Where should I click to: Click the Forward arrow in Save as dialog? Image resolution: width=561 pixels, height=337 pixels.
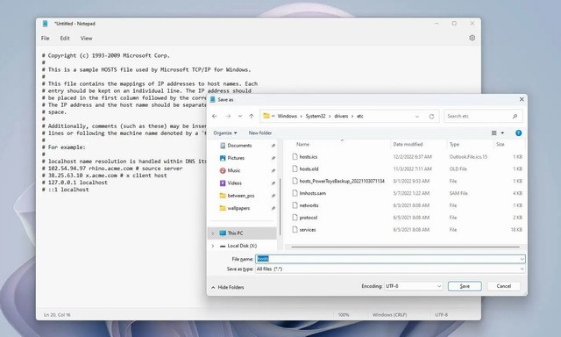tap(228, 117)
